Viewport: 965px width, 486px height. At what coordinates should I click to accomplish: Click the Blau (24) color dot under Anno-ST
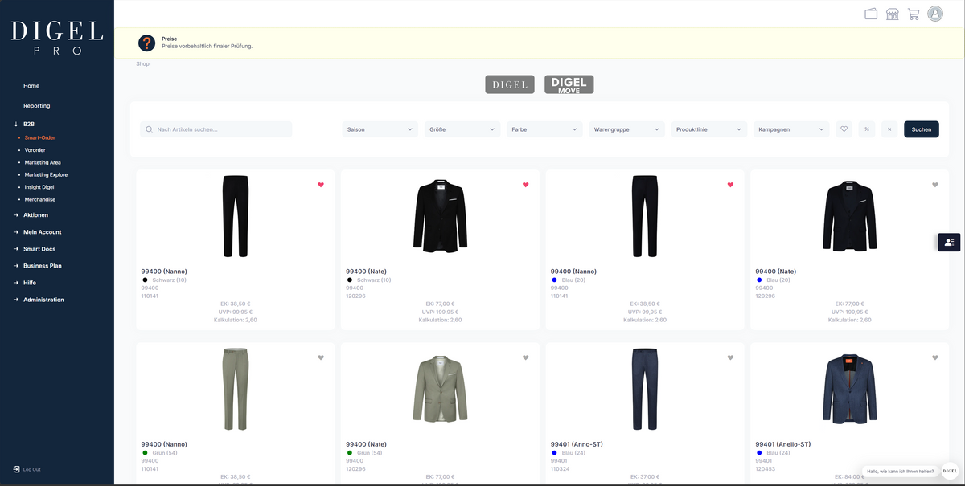(554, 453)
